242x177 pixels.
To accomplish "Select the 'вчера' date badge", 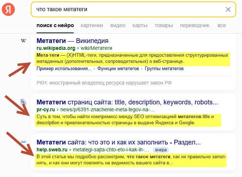I will tap(161, 150).
